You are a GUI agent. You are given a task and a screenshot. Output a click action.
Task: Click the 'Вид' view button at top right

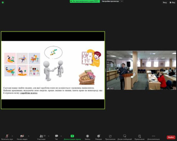point(165,2)
